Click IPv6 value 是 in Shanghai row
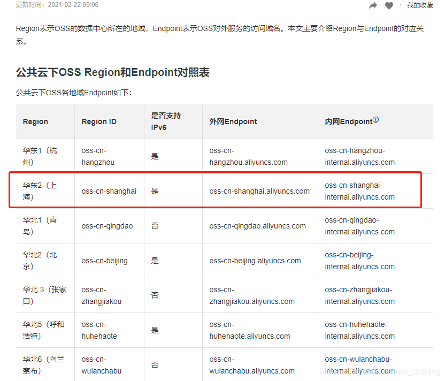Image resolution: width=445 pixels, height=381 pixels. (x=155, y=191)
